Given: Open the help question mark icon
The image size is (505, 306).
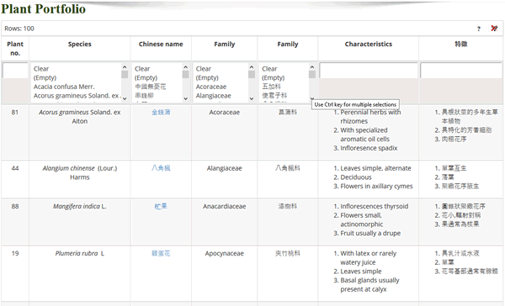Looking at the screenshot, I should pos(479,29).
